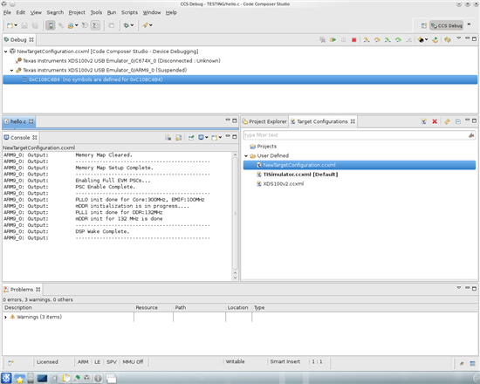This screenshot has width=480, height=384.
Task: Click the Resource column header
Action: [x=154, y=307]
